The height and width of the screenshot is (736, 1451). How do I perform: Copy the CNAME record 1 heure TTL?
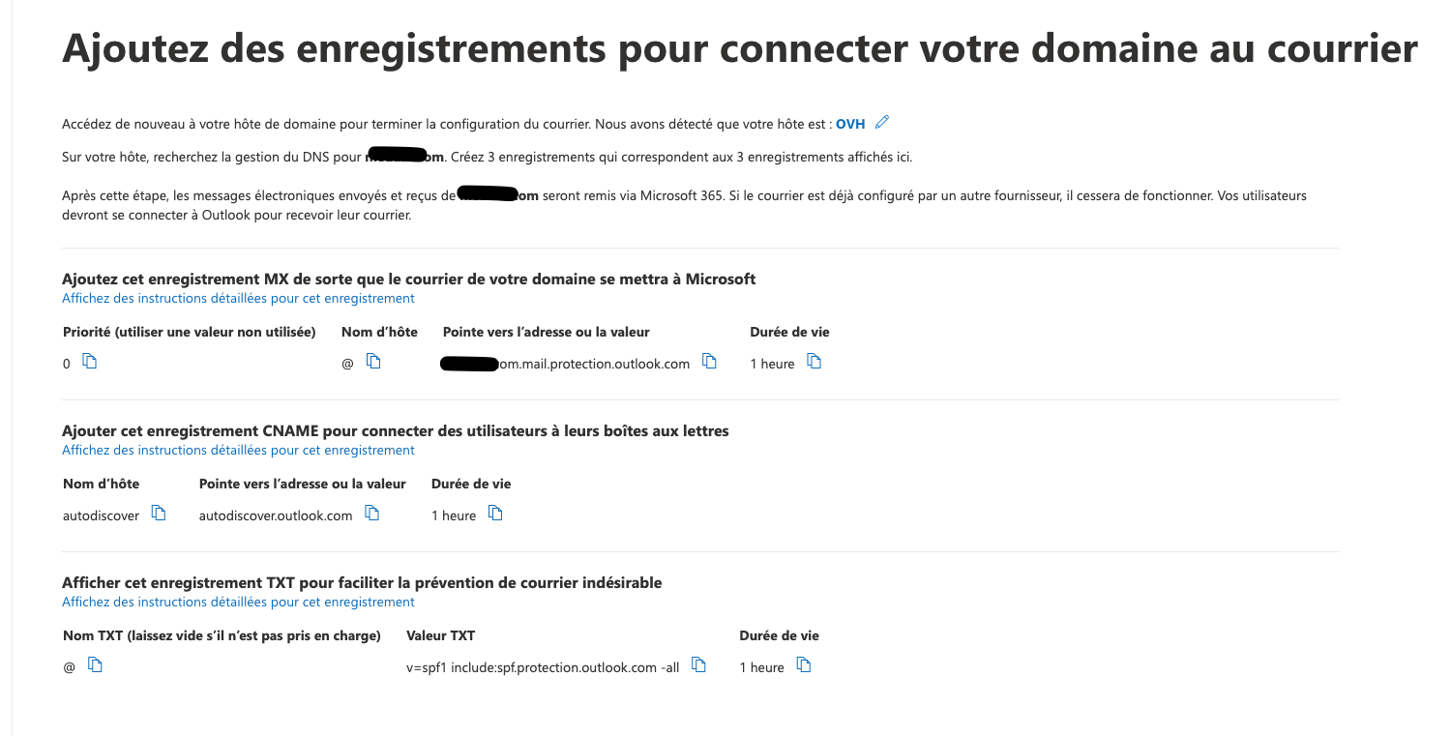pyautogui.click(x=496, y=514)
